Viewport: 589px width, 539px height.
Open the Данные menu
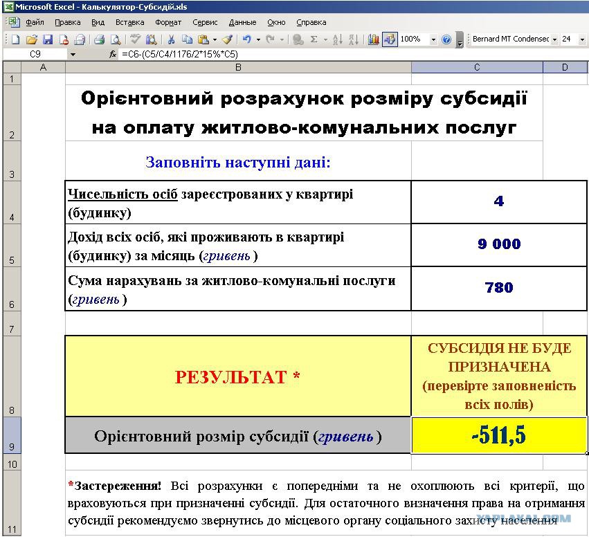[242, 23]
